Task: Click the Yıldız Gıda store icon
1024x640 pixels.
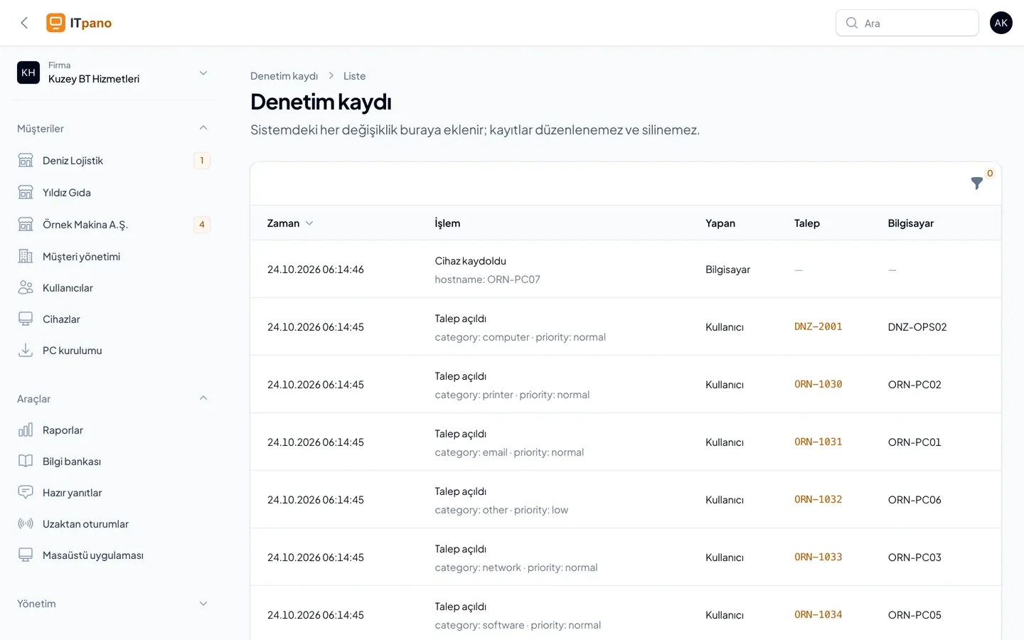Action: pyautogui.click(x=26, y=193)
